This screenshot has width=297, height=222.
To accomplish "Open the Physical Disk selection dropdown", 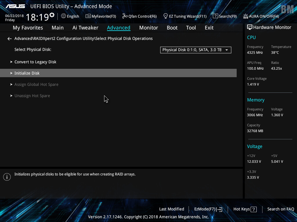I will coord(195,50).
